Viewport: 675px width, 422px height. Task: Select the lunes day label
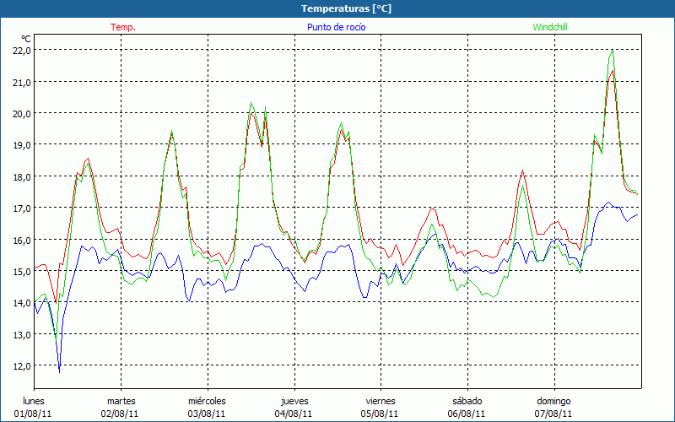click(34, 401)
